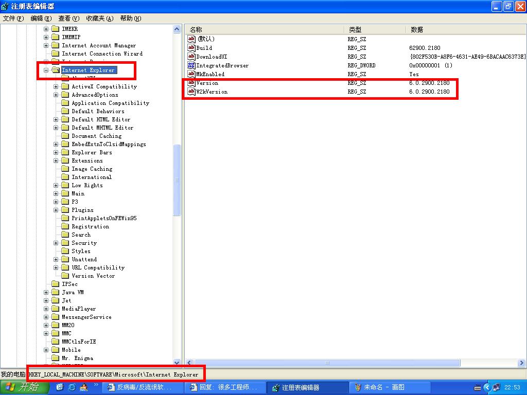Click the values pane scroll right arrow
Viewport: 527px width, 395px height.
(522, 363)
